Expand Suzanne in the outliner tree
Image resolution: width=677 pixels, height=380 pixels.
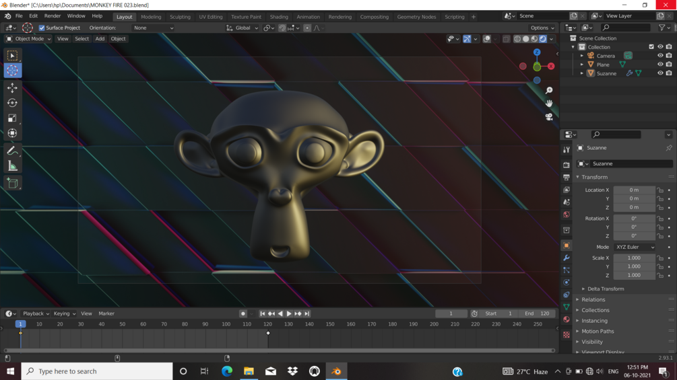[582, 73]
